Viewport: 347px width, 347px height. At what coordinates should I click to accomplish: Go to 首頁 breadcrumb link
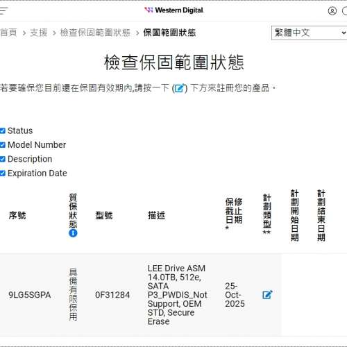point(8,33)
